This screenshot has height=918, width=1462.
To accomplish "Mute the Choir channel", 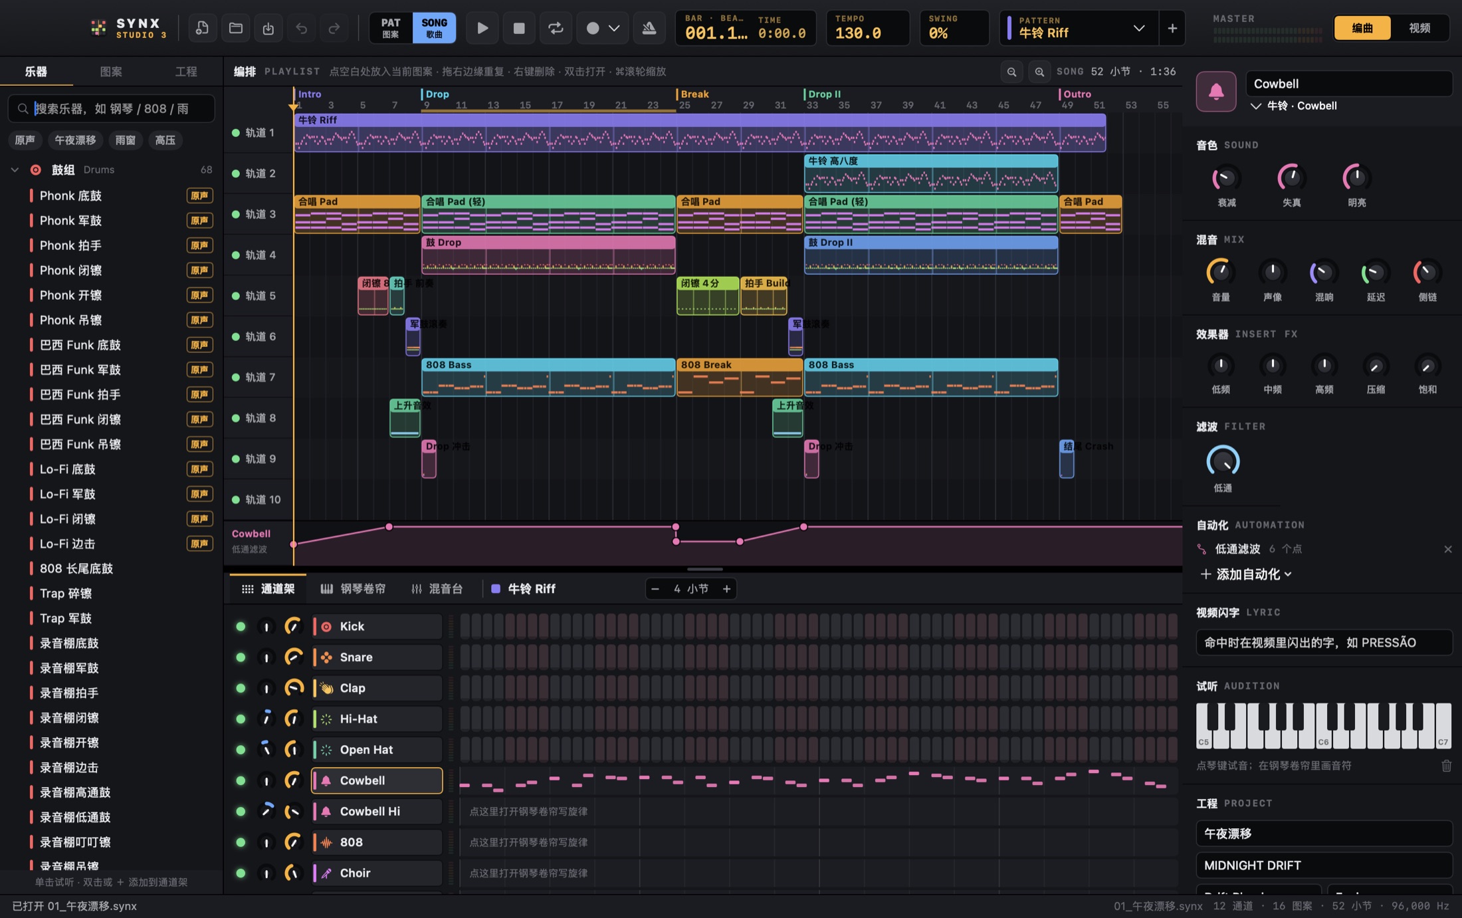I will (241, 873).
